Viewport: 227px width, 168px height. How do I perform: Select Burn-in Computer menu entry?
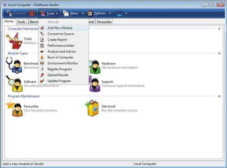click(64, 57)
